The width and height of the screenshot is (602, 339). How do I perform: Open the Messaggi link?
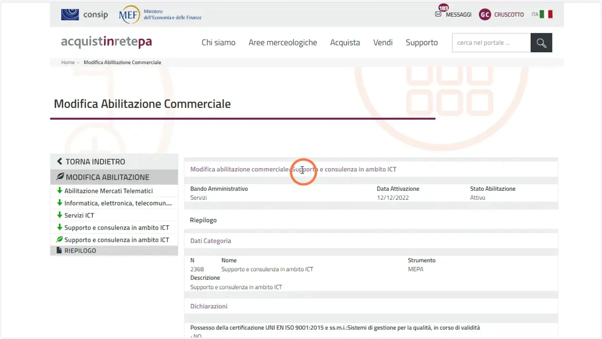(459, 15)
